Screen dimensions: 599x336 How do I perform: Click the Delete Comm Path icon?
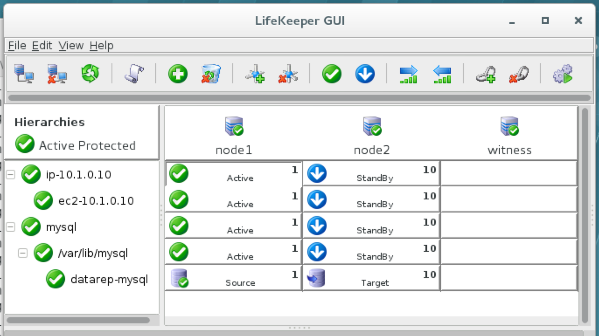coord(288,74)
